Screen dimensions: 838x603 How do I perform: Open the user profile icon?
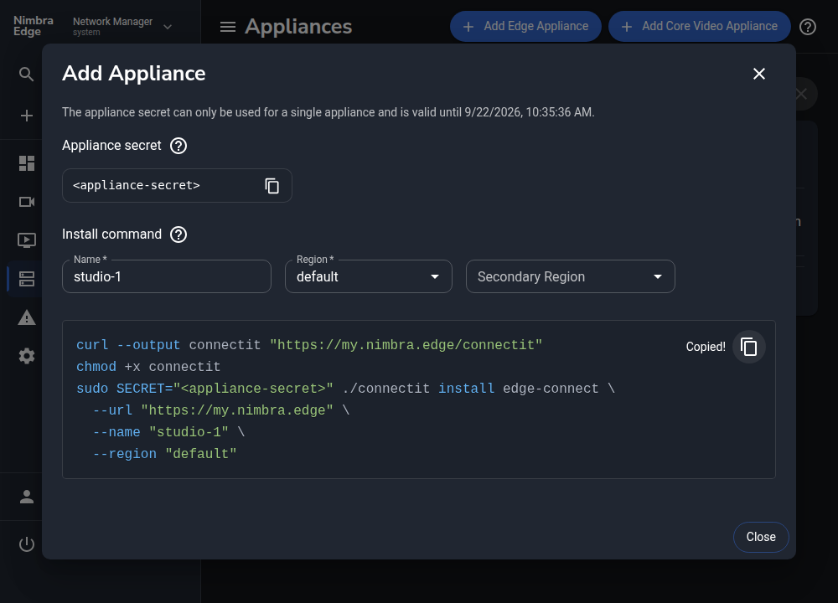26,497
